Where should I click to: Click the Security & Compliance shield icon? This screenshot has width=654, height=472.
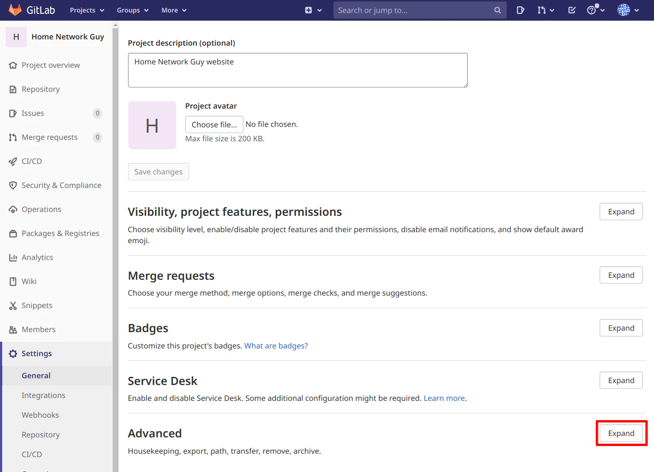[x=13, y=186]
